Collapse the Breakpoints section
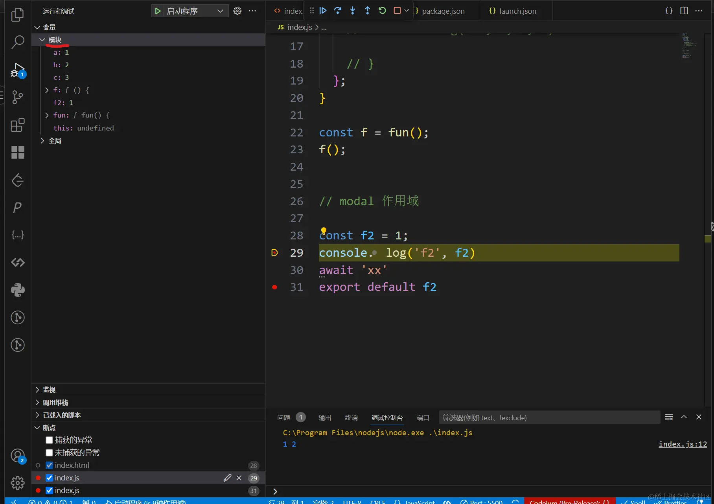The image size is (714, 504). [148, 428]
